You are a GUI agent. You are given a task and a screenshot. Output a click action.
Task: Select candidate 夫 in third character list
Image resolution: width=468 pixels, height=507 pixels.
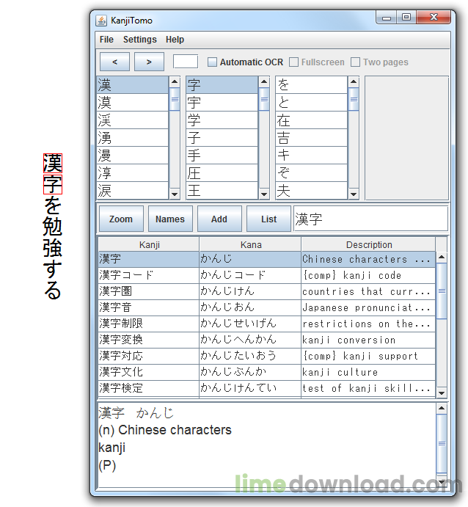(x=312, y=191)
